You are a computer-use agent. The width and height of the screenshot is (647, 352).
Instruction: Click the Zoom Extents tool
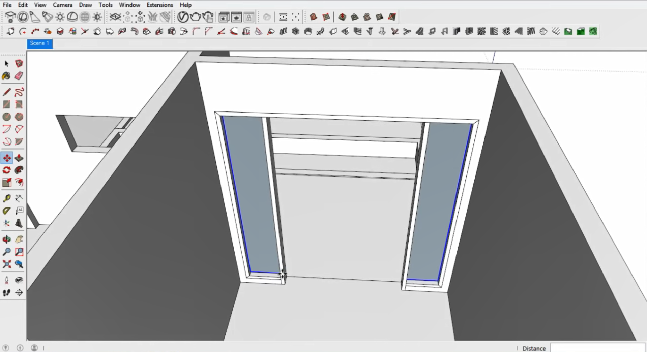[6, 264]
